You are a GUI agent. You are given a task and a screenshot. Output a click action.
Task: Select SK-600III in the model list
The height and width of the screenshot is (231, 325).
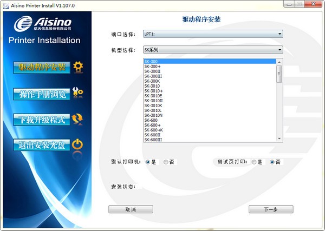[x=210, y=140]
